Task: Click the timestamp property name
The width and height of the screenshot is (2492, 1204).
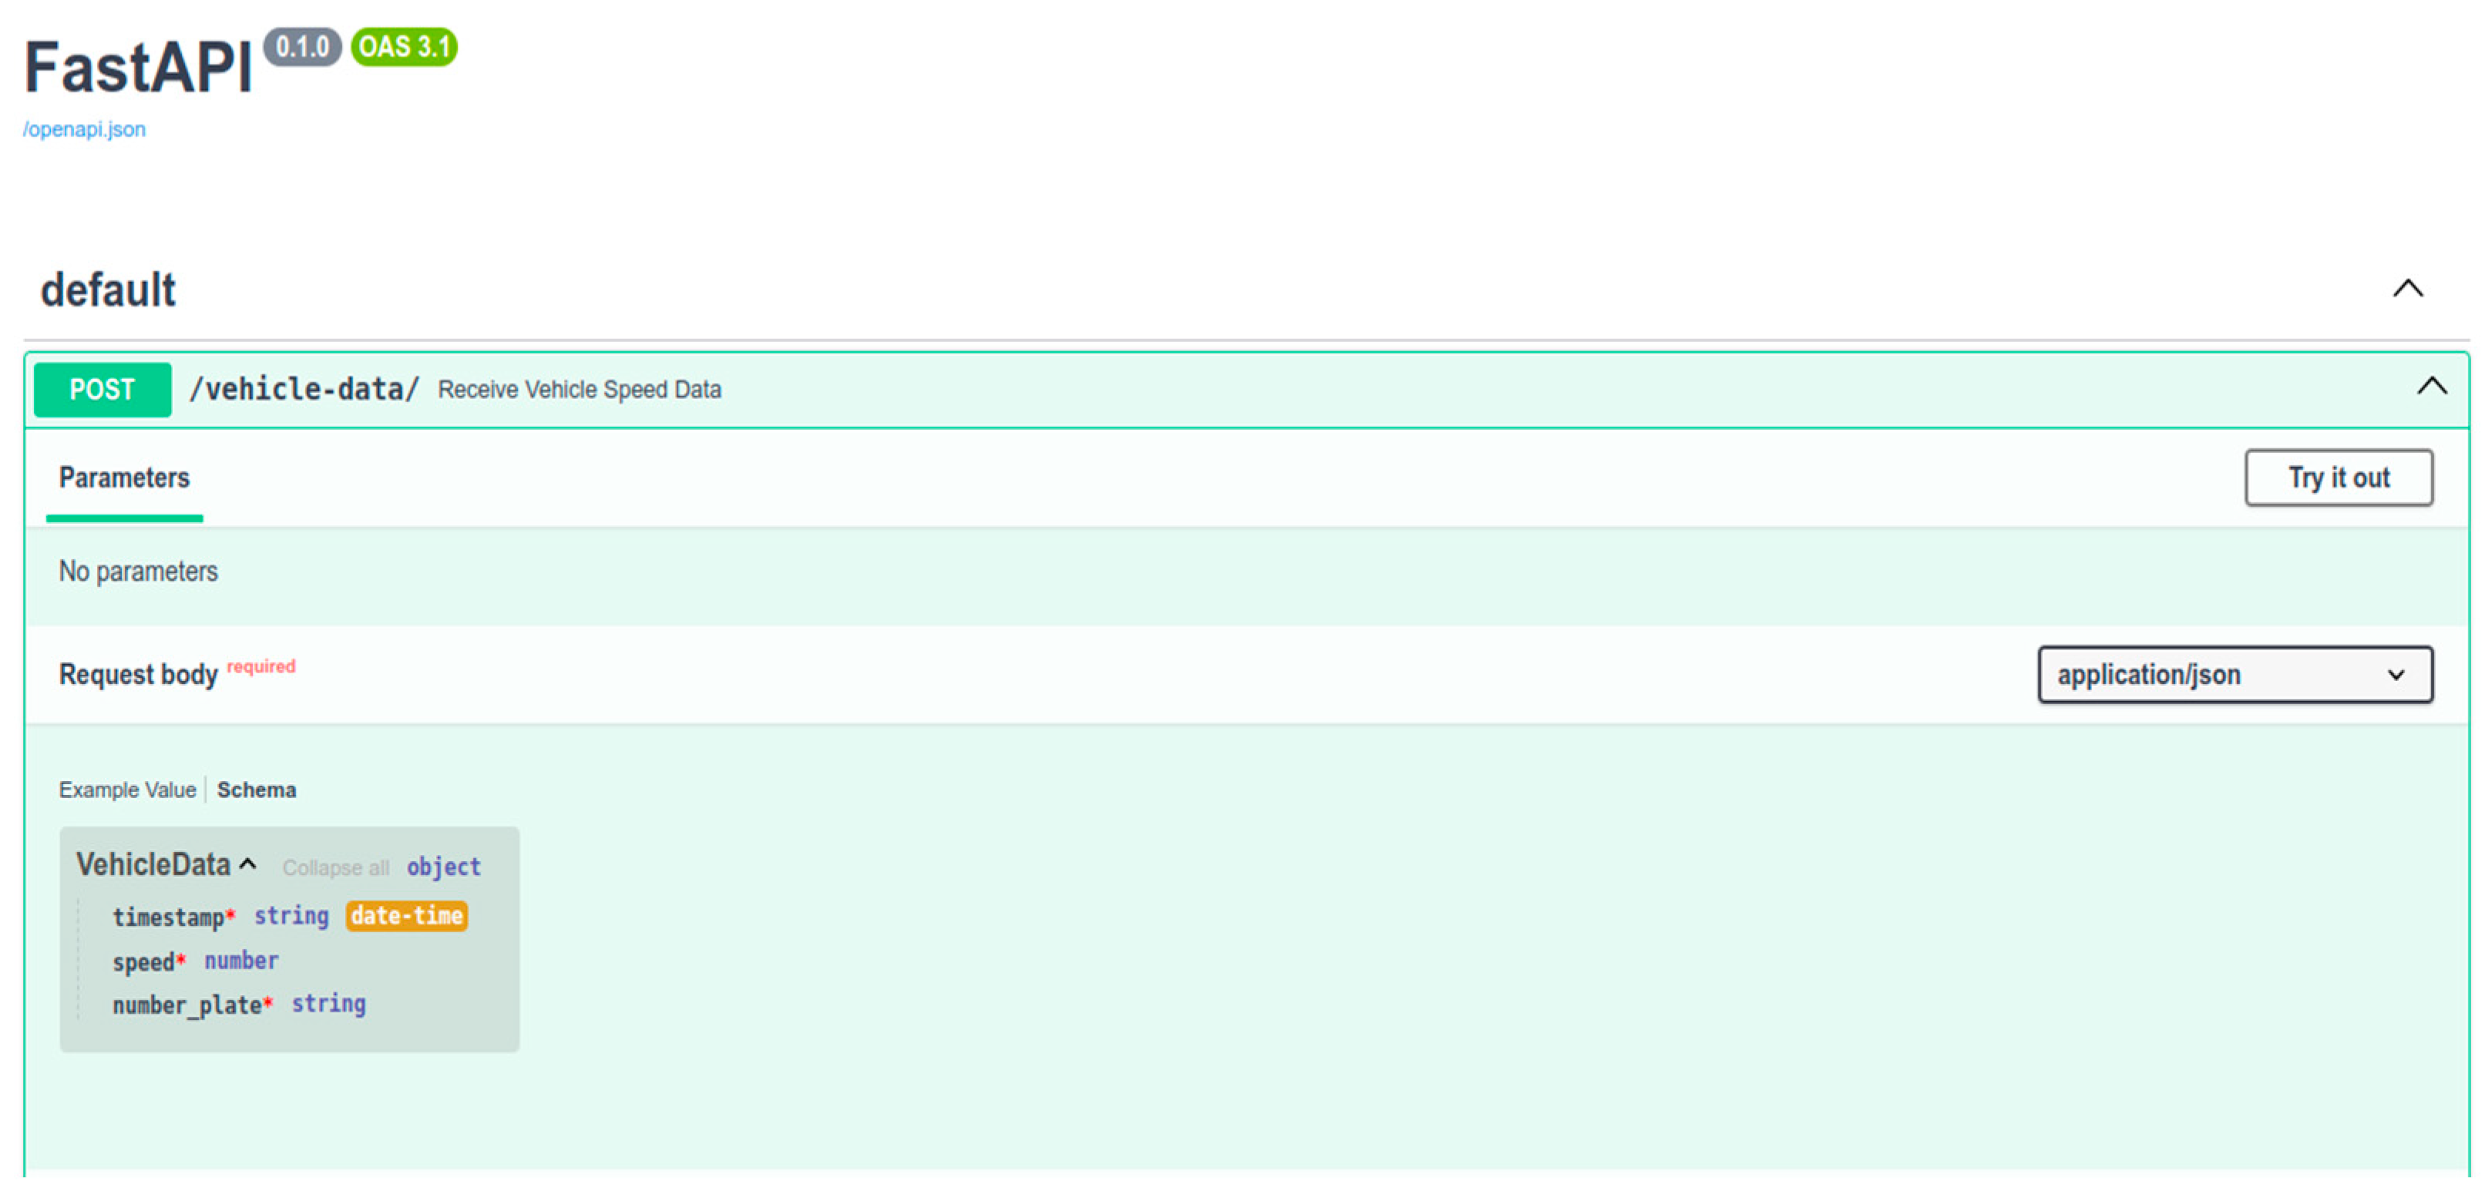Action: tap(168, 917)
